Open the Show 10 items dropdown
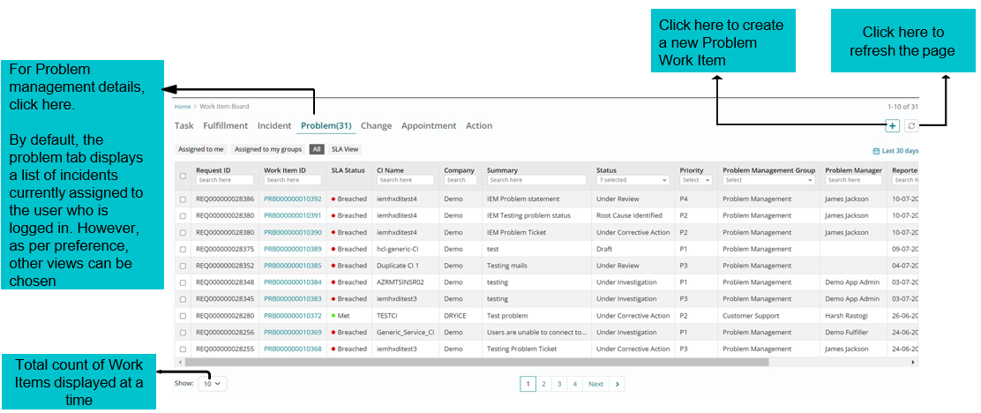 (212, 384)
